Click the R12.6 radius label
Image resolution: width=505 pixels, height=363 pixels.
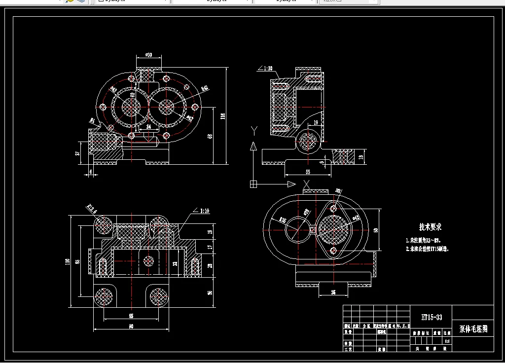click(91, 209)
